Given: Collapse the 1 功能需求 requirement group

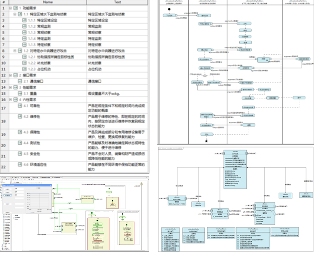Looking at the screenshot, I should (11, 8).
